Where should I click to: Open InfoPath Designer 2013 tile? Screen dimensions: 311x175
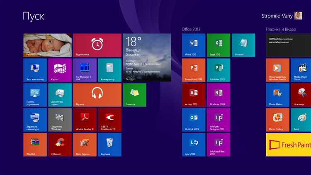point(219,120)
